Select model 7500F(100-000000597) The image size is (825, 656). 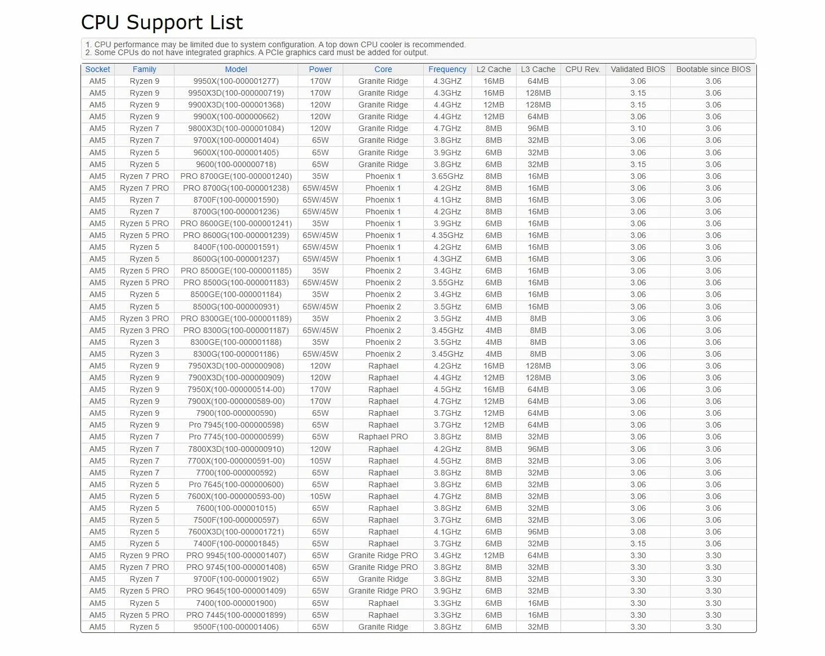click(236, 520)
